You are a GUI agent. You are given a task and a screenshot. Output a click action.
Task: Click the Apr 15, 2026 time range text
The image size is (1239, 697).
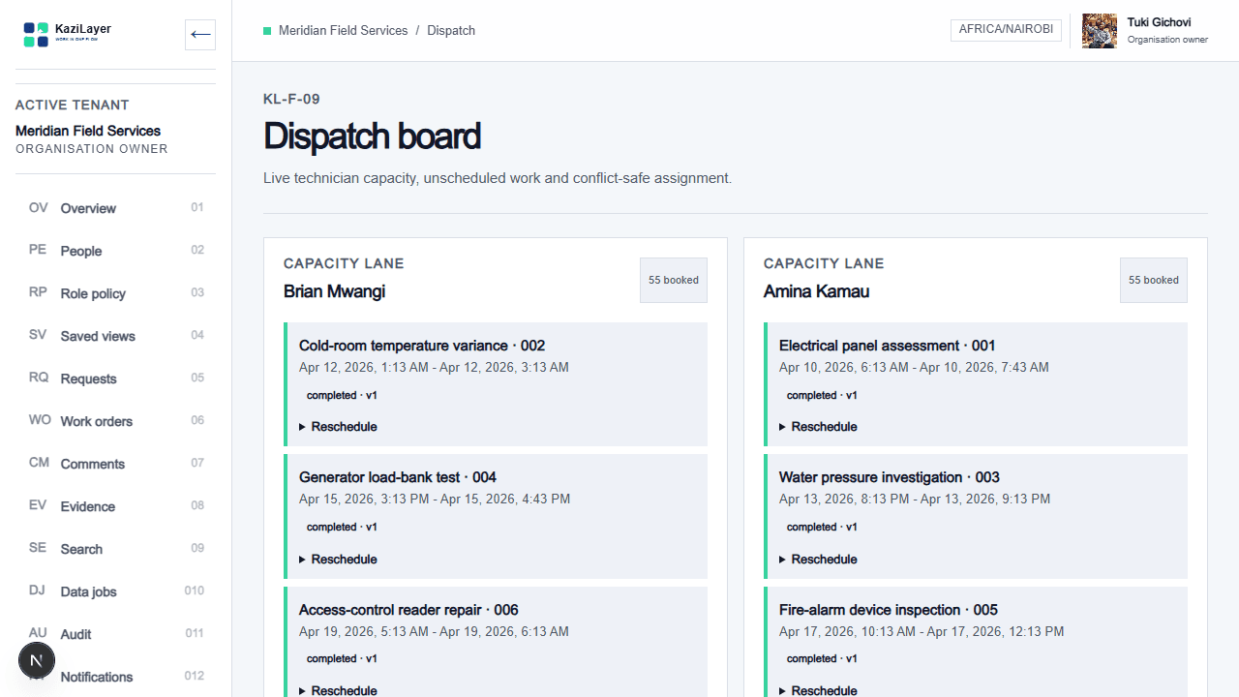point(435,500)
